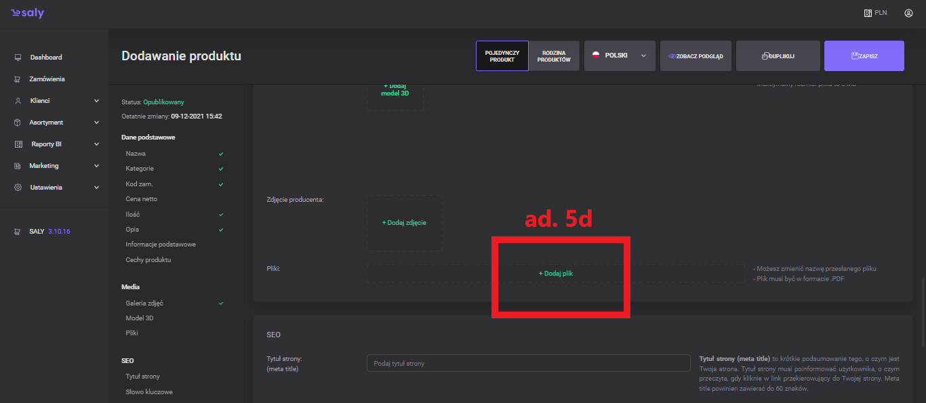The width and height of the screenshot is (926, 403).
Task: Expand the Klienci submenu chevron
Action: coord(96,101)
